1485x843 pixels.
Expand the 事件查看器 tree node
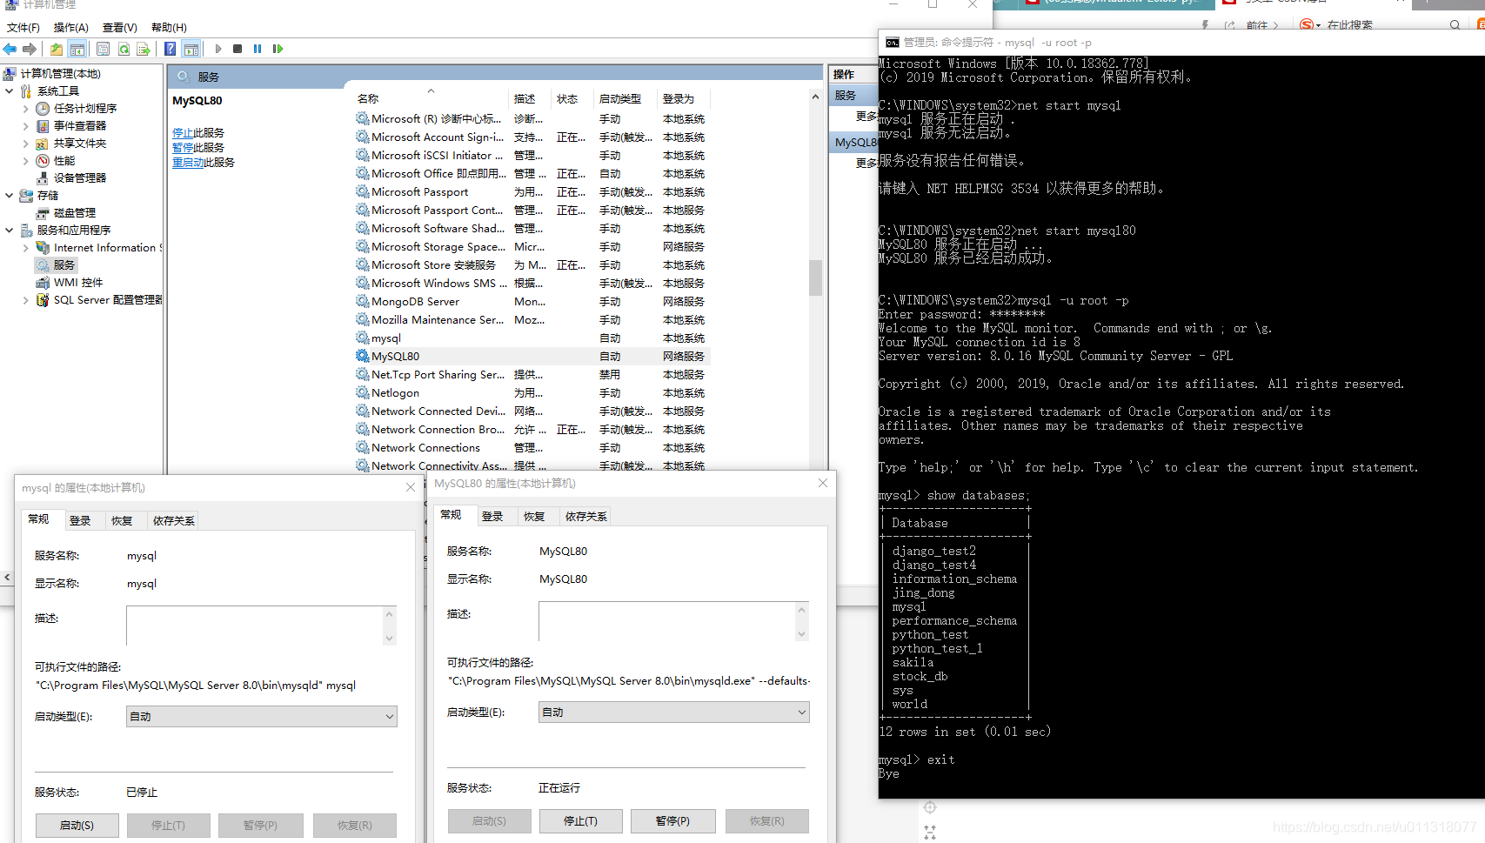point(25,126)
